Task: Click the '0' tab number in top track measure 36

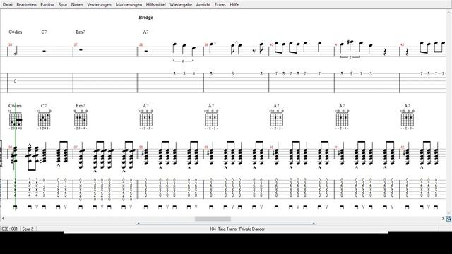Action: [15, 81]
